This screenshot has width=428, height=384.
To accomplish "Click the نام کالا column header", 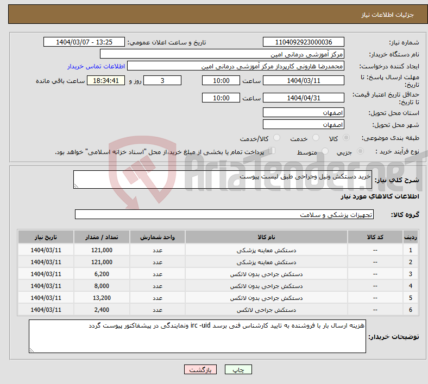I will 266,237.
